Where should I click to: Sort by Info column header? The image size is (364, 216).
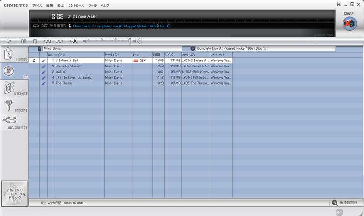142,55
